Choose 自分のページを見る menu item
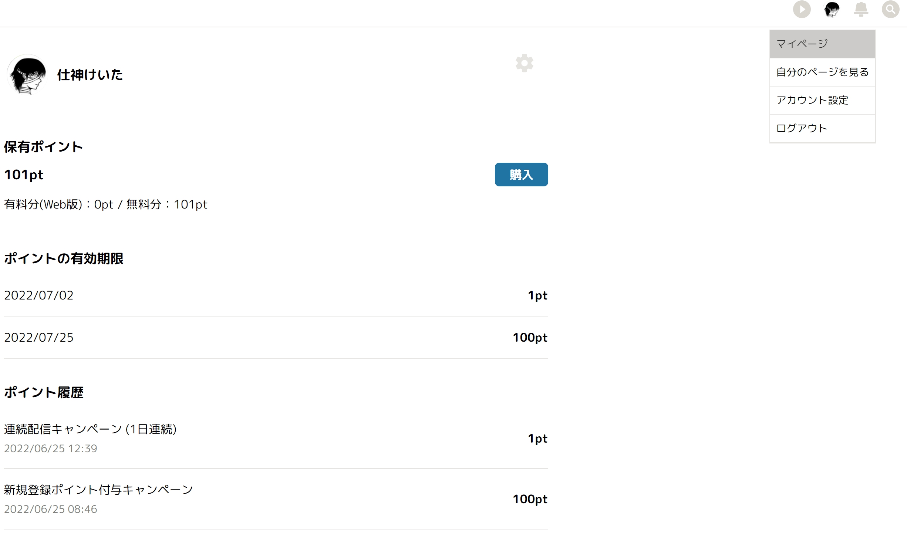The image size is (907, 555). coord(822,72)
